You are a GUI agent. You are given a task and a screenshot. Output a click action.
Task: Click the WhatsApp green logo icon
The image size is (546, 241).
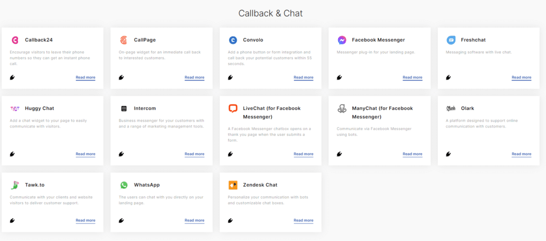(124, 185)
